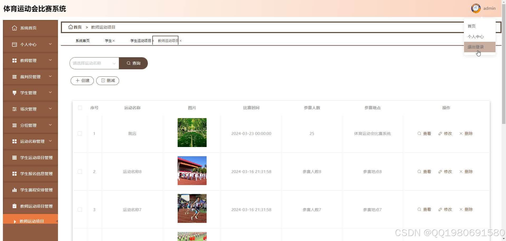Check the row 2 运动名称8 checkbox

[80, 172]
